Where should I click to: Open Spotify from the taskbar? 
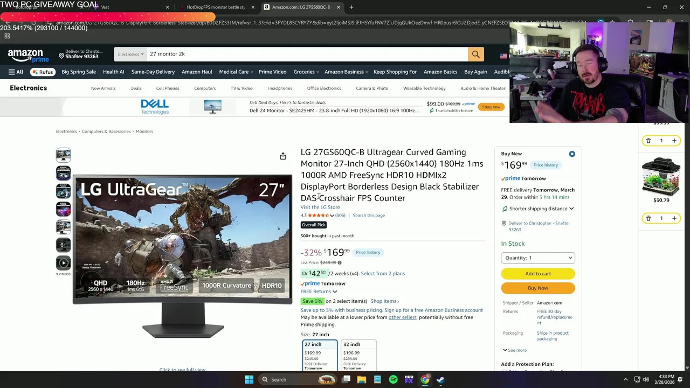click(x=393, y=379)
